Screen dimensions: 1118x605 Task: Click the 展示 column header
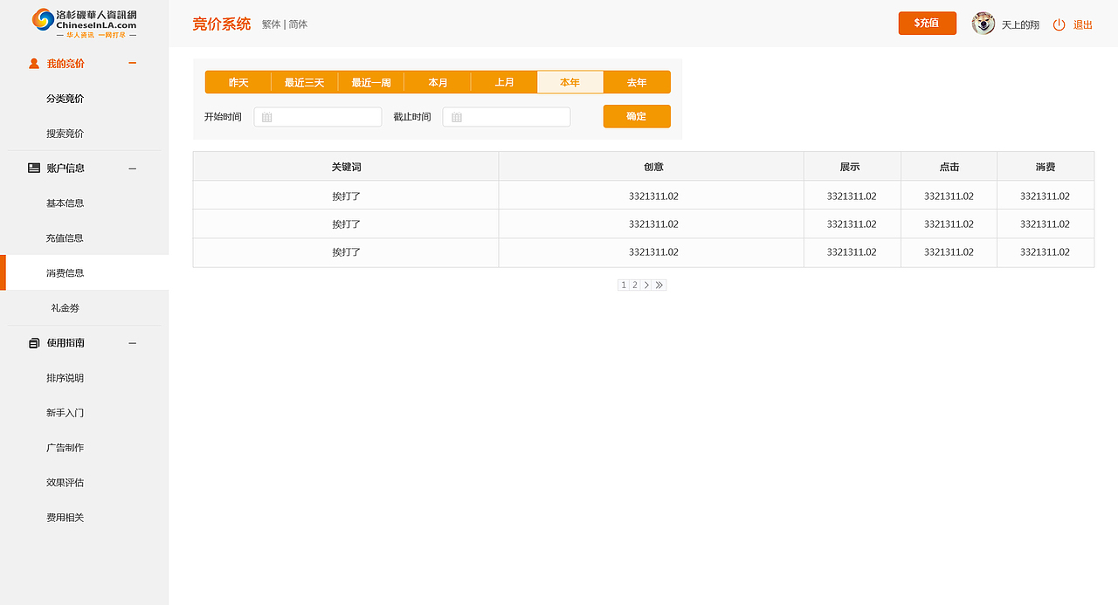(x=852, y=166)
